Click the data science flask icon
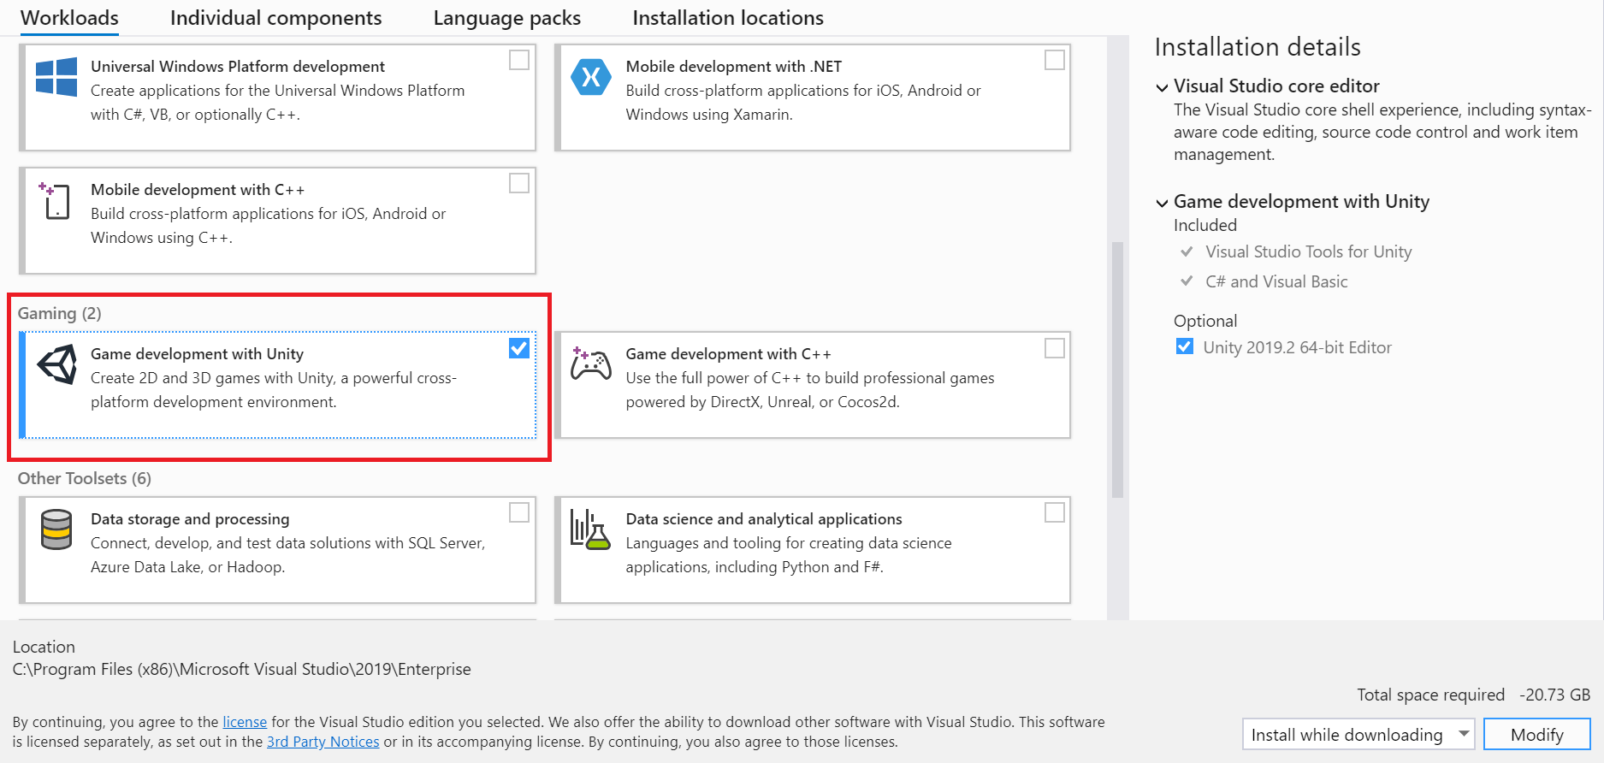The width and height of the screenshot is (1604, 763). coord(590,529)
